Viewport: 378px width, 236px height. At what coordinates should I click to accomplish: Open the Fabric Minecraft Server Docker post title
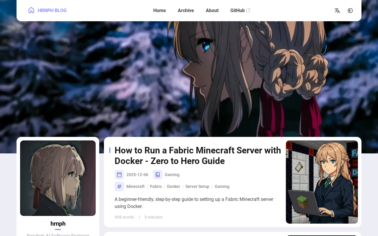(198, 156)
